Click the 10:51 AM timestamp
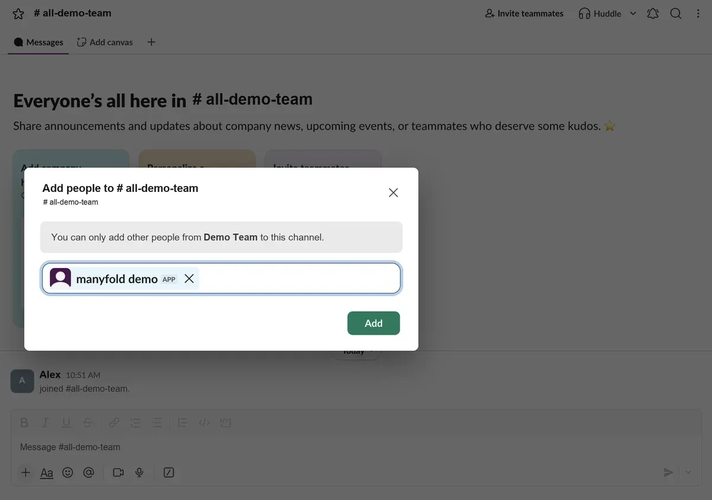Viewport: 712px width, 500px height. (83, 376)
